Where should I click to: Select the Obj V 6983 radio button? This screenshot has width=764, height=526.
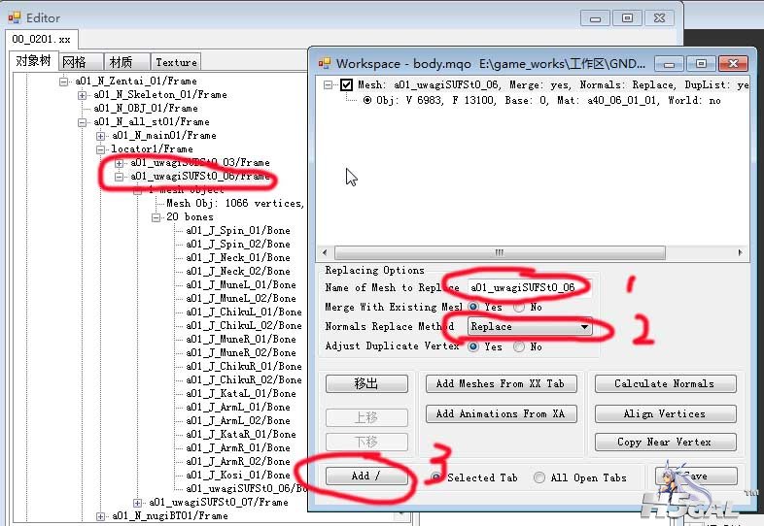click(x=367, y=100)
